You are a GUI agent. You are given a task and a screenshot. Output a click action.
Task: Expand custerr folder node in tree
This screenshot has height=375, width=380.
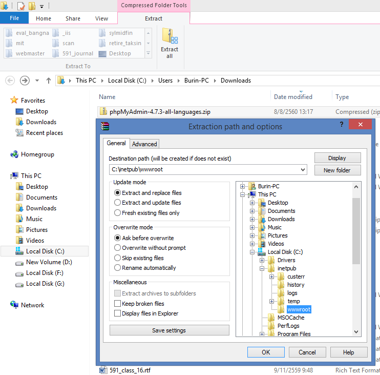[x=271, y=277]
